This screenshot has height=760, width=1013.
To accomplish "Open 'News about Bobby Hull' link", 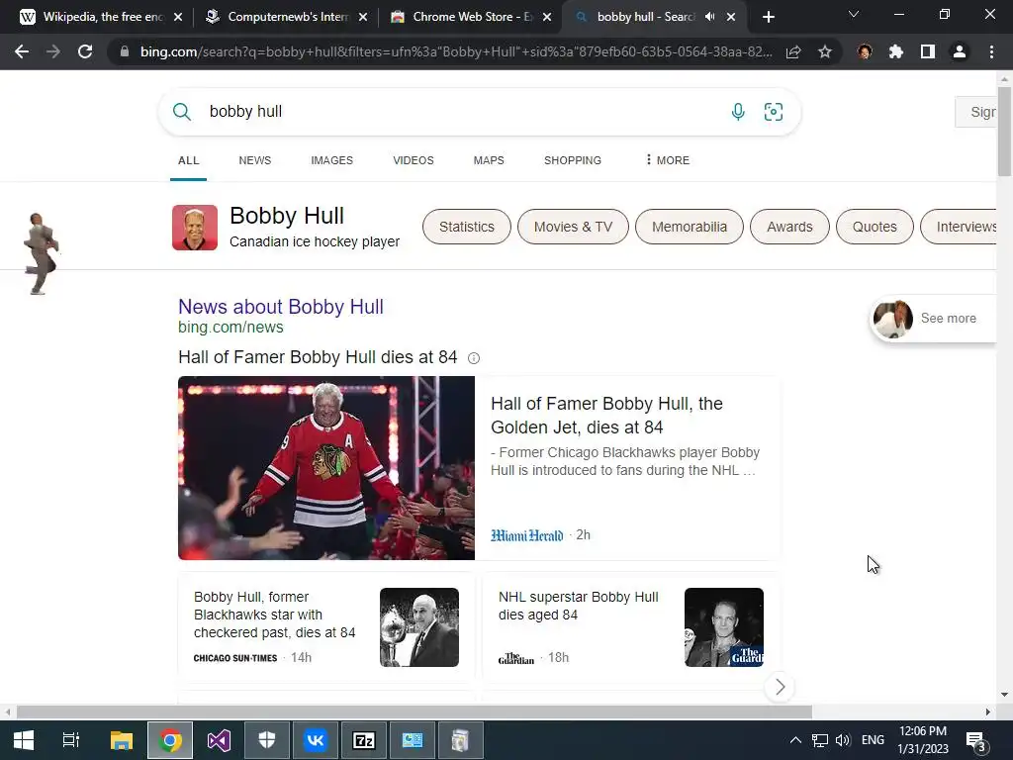I will click(281, 307).
